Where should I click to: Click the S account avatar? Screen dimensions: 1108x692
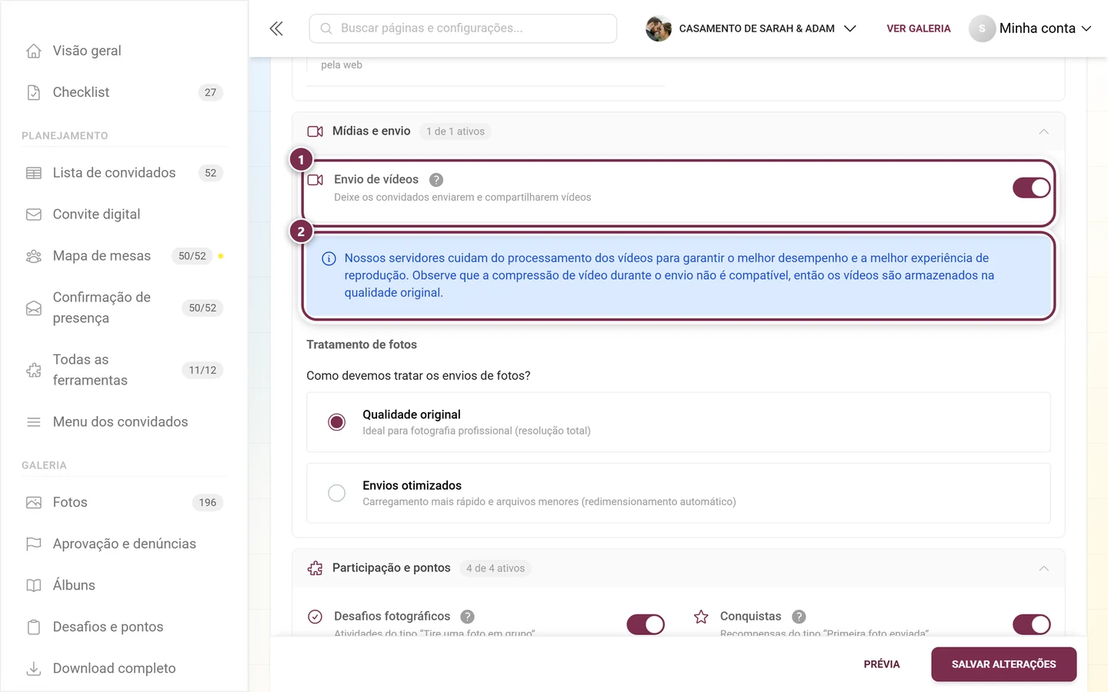982,28
